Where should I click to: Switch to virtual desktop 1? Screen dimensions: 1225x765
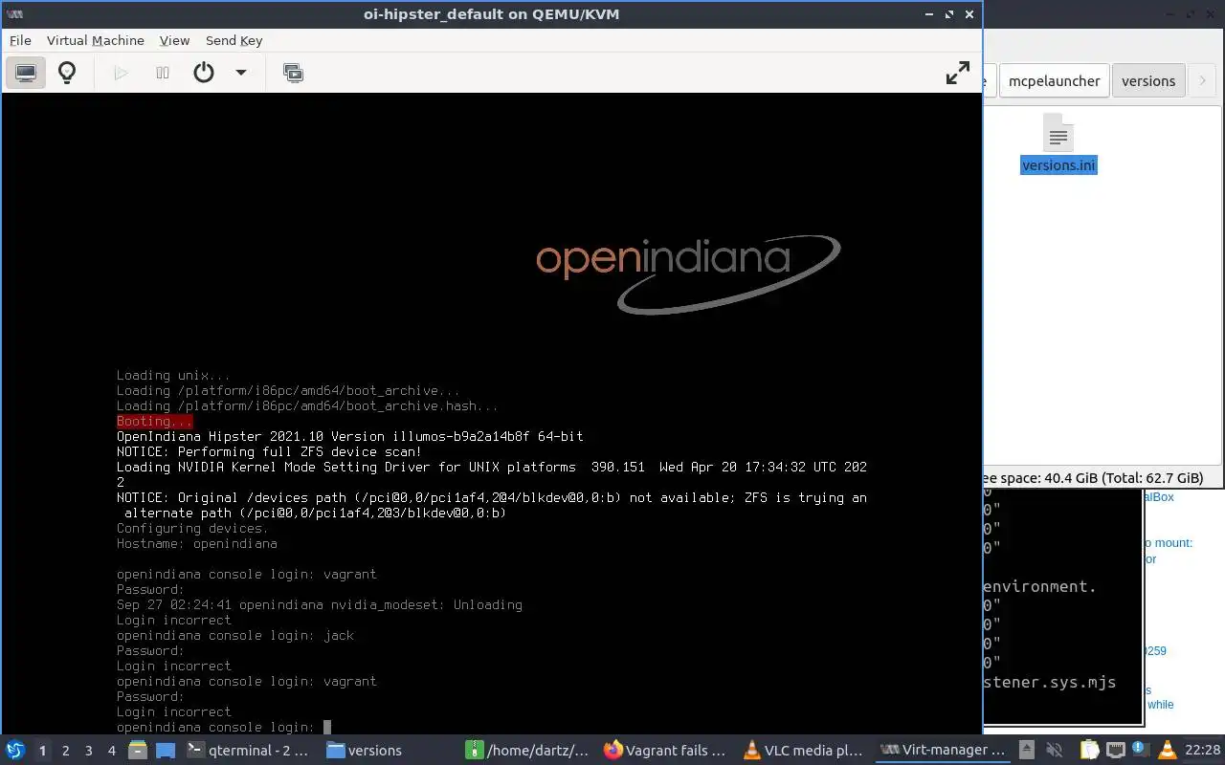pos(42,751)
